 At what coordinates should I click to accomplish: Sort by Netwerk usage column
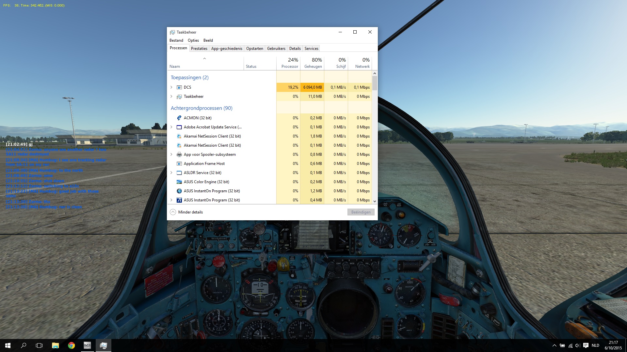(x=360, y=63)
